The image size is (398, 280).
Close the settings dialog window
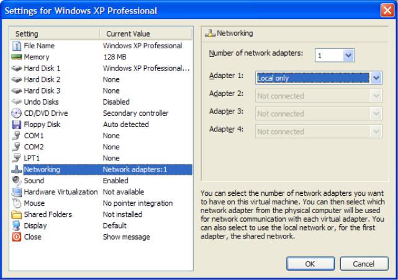387,11
